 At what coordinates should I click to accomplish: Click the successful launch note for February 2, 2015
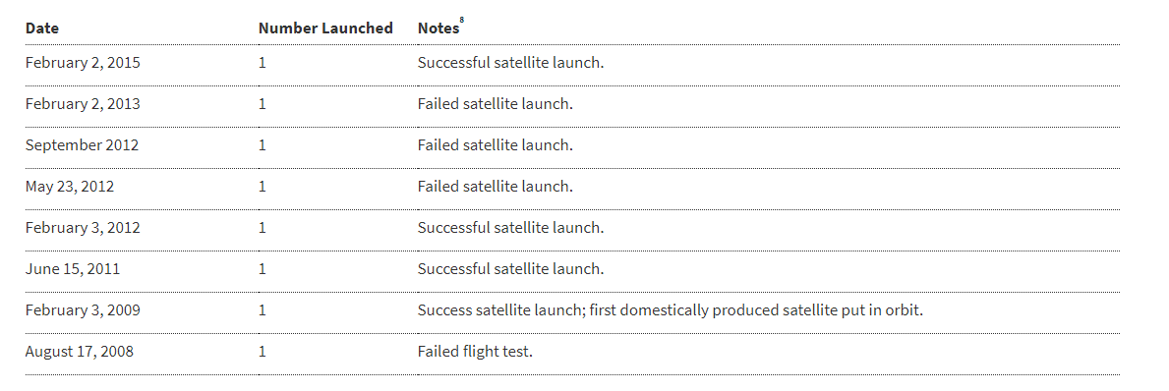(x=510, y=63)
